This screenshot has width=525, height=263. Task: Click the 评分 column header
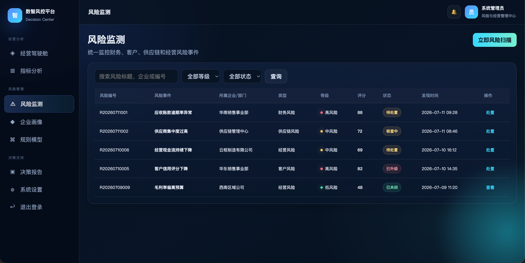(361, 95)
